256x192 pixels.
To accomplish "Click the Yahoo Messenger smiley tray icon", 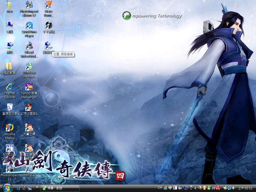I will click(x=204, y=188).
